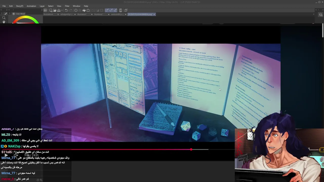Image resolution: width=324 pixels, height=182 pixels.
Task: Click the username meow_5 in chat
Action: [8, 179]
